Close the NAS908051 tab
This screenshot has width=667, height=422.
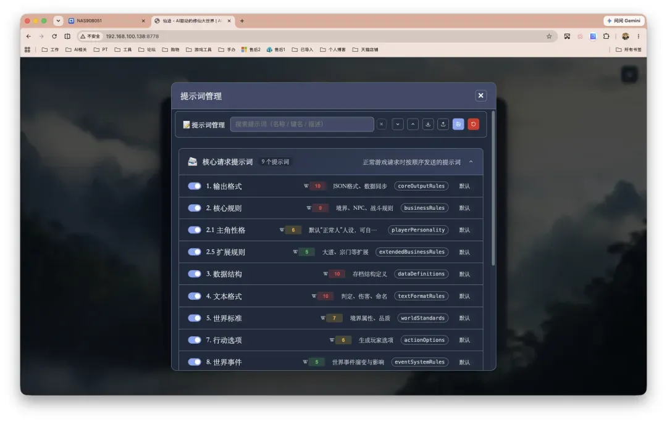tap(143, 21)
